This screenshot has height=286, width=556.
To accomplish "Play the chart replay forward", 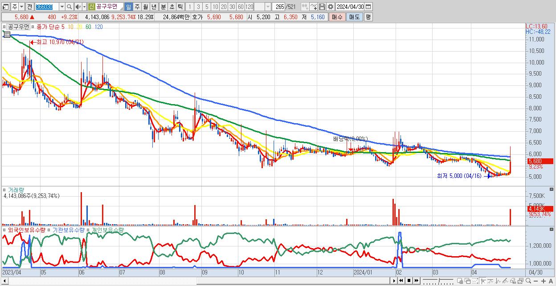I will click(394, 281).
